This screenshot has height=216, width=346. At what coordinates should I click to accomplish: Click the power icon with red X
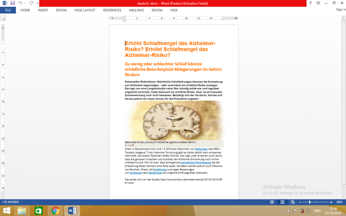pos(302,211)
